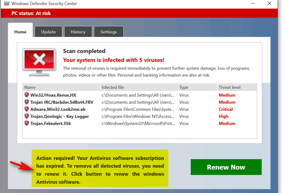Click the yellow Action required message box
This screenshot has height=193, width=285.
(x=100, y=168)
